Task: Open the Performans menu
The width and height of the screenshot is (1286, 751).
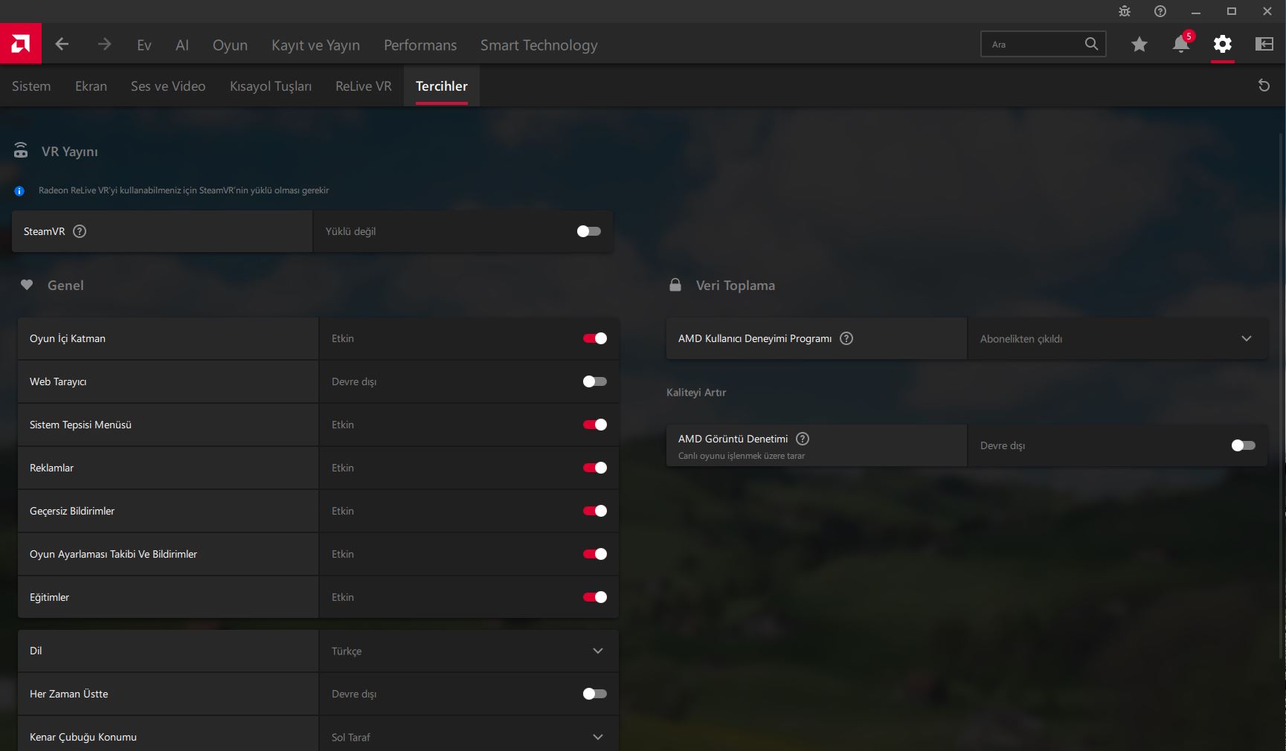Action: pos(420,45)
